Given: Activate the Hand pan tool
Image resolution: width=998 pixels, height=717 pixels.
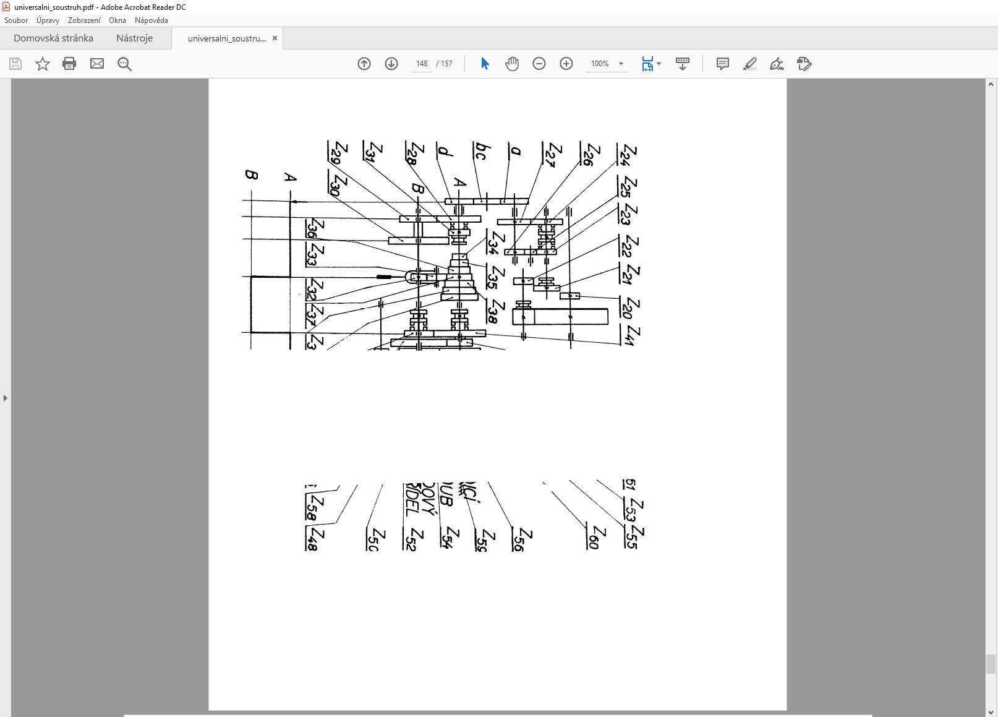Looking at the screenshot, I should tap(512, 64).
